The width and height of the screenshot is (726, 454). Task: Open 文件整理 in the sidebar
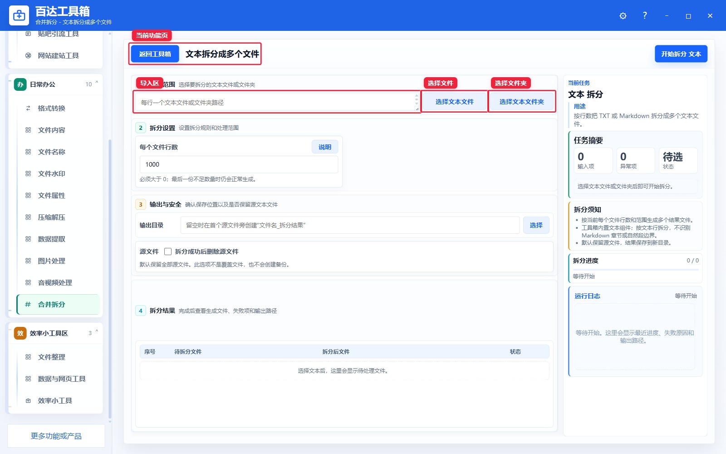click(58, 357)
